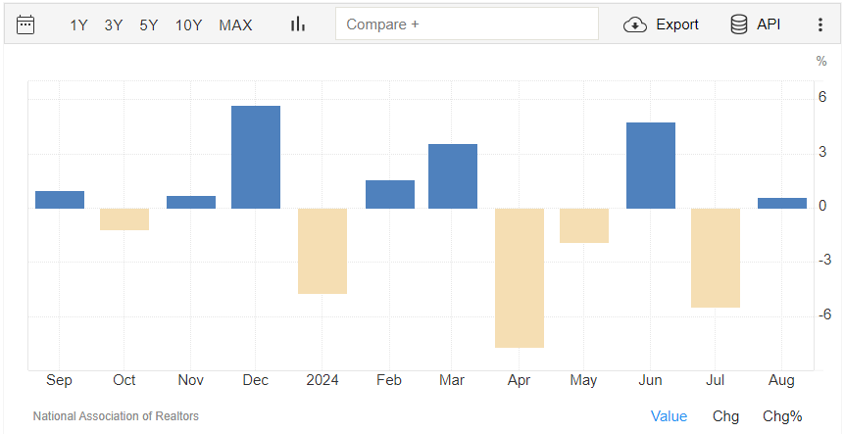Click the bar chart type icon
The height and width of the screenshot is (434, 844).
[x=298, y=24]
